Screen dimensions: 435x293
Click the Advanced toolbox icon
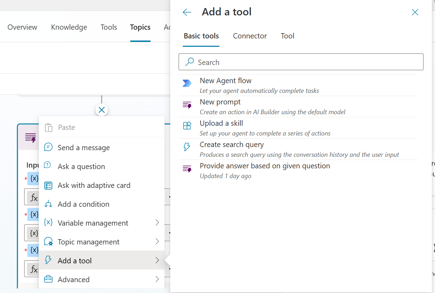[x=48, y=279]
